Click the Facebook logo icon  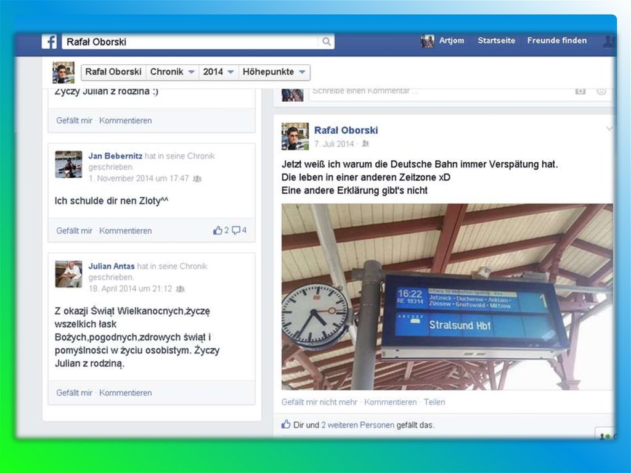[x=49, y=42]
